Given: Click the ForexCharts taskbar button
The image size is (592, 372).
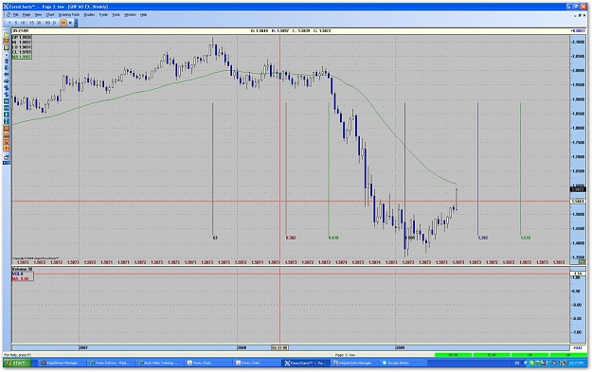Looking at the screenshot, I should point(305,363).
